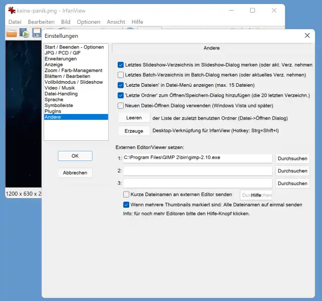The image size is (322, 301).
Task: Open the Bearbeiten menu
Action: click(x=41, y=22)
